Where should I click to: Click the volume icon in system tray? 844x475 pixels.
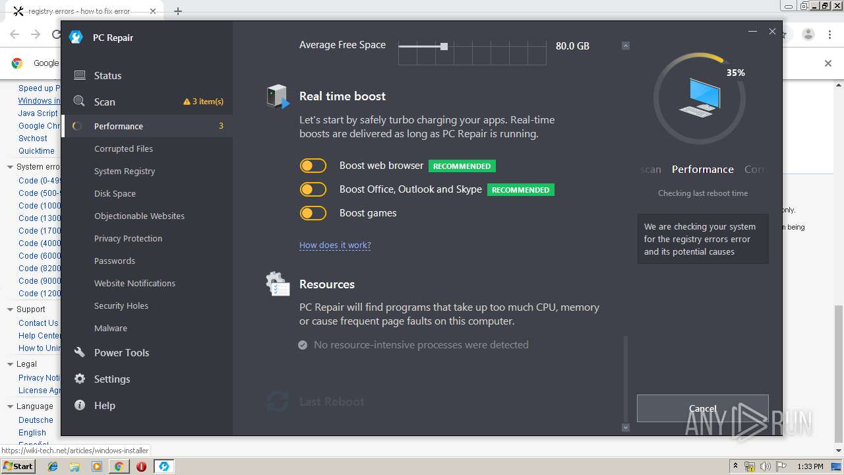[x=766, y=466]
